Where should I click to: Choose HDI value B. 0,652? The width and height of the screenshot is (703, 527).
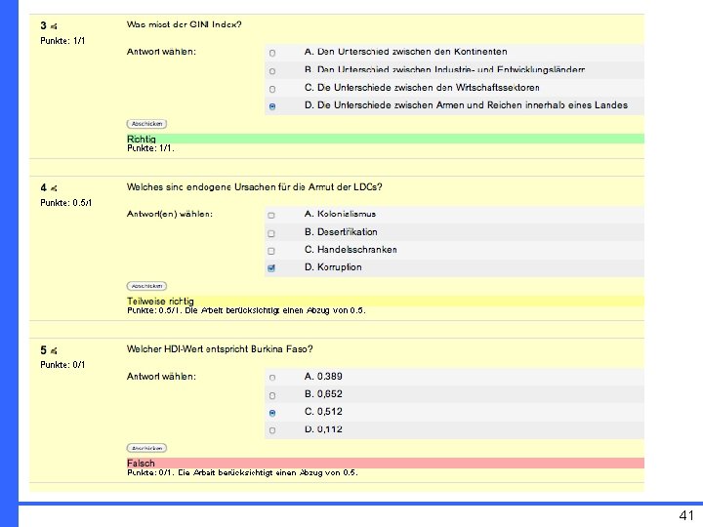coord(272,395)
